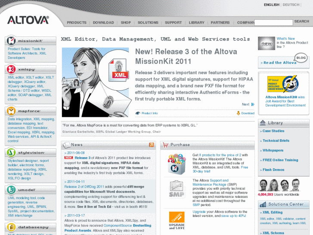
Task: Open the Solutions menu
Action: point(148,22)
